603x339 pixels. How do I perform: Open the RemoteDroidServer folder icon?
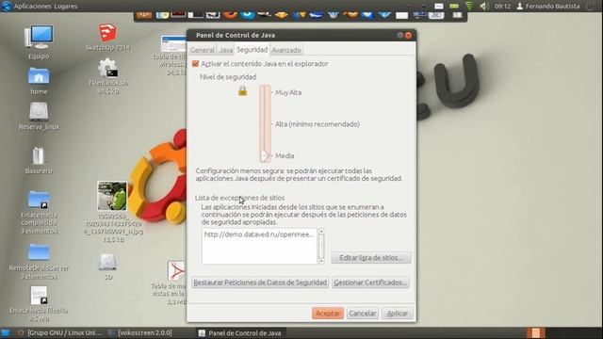[39, 252]
